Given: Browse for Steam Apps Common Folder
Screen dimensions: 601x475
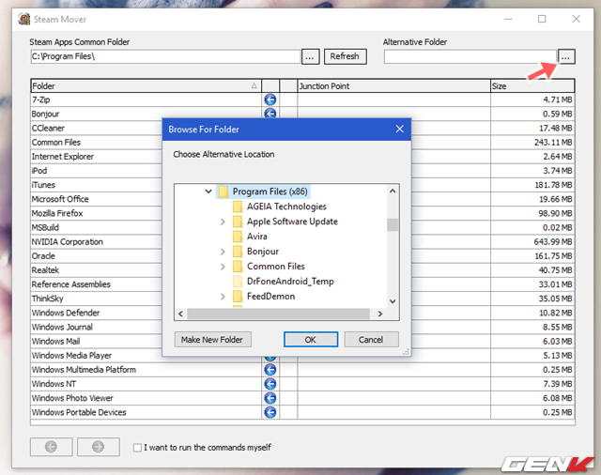Looking at the screenshot, I should [311, 56].
